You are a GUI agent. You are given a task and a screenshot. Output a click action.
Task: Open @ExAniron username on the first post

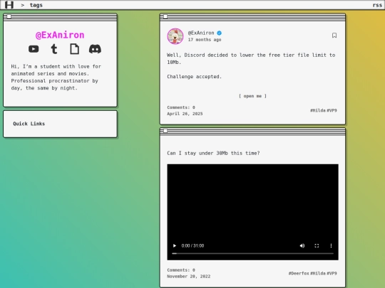point(201,33)
